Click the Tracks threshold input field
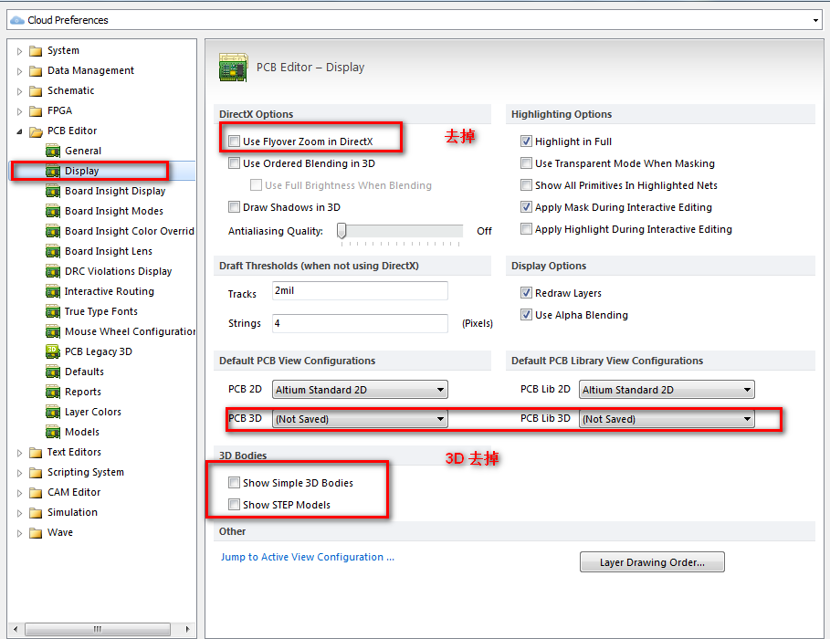Viewport: 830px width, 639px height. click(359, 290)
